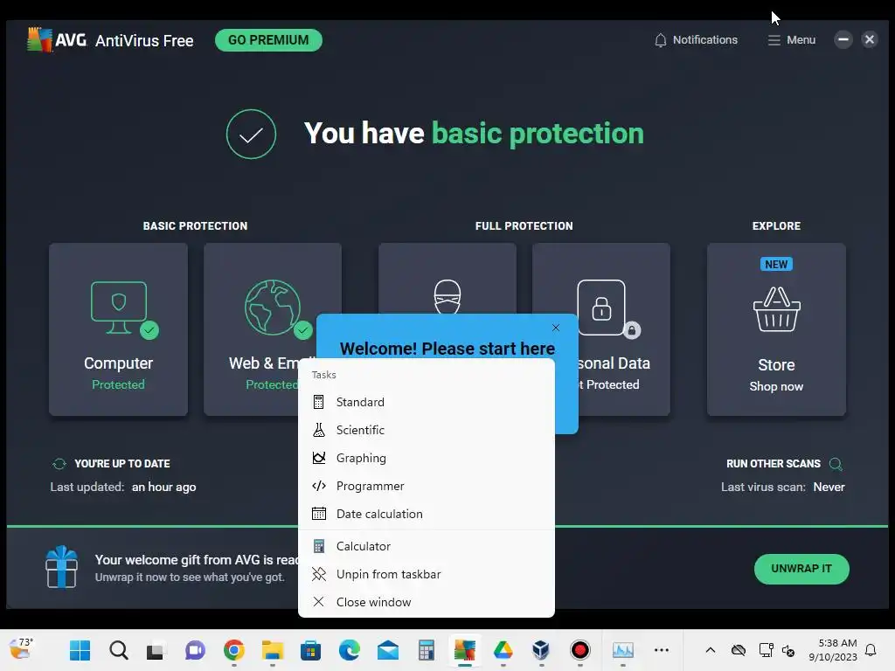The width and height of the screenshot is (895, 671).
Task: Click the cloud sync tray icon
Action: click(x=738, y=650)
